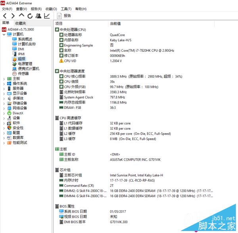Expand the 网络设备 tree node

4,109
